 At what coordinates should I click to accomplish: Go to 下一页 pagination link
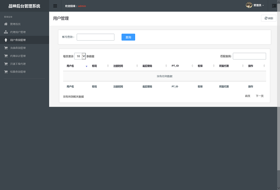pyautogui.click(x=259, y=96)
